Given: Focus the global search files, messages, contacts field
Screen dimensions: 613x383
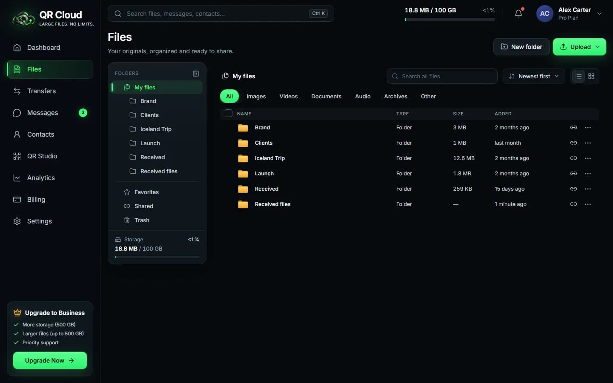Looking at the screenshot, I should coord(221,14).
